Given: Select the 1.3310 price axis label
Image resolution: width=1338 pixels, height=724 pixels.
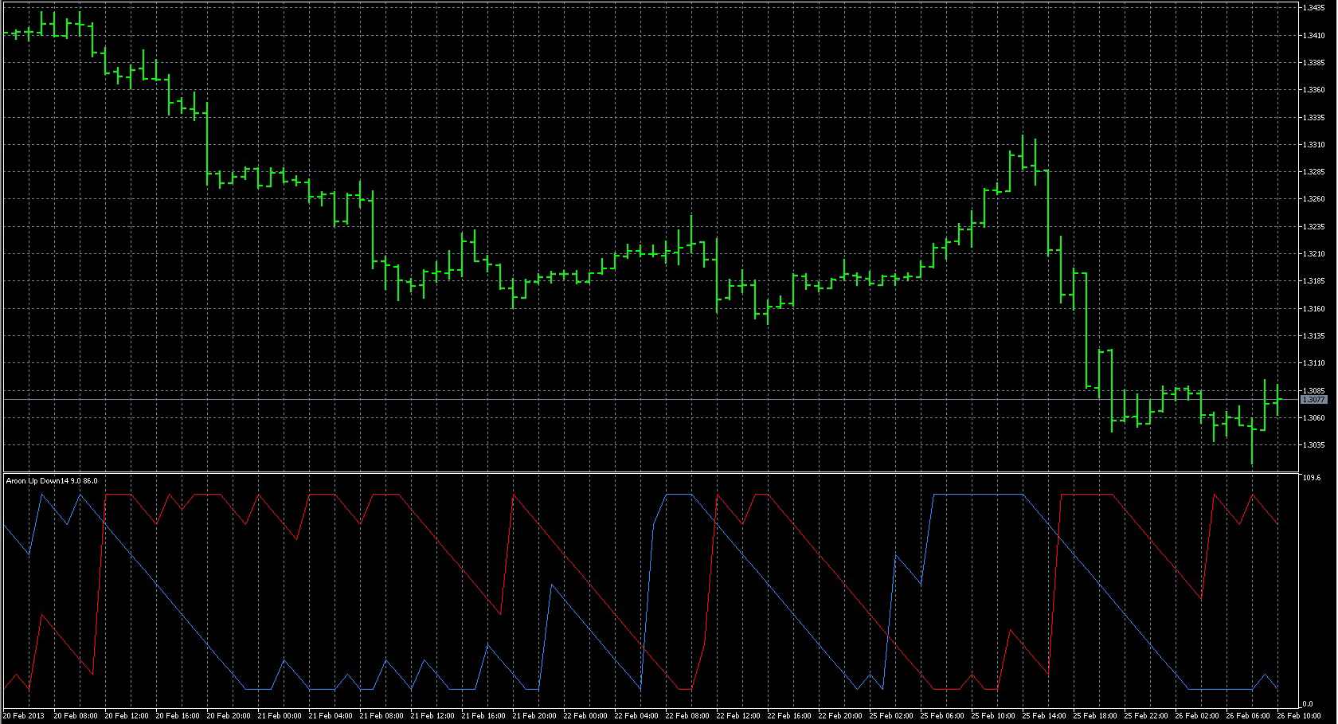Looking at the screenshot, I should (x=1314, y=145).
